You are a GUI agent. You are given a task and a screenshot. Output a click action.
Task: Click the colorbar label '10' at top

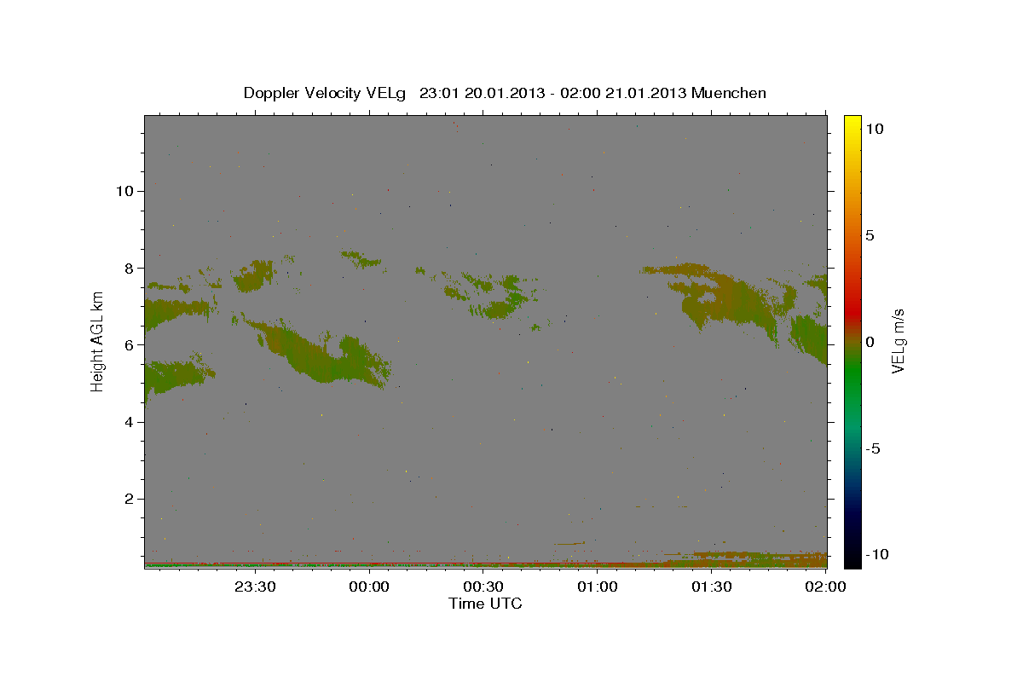point(874,129)
